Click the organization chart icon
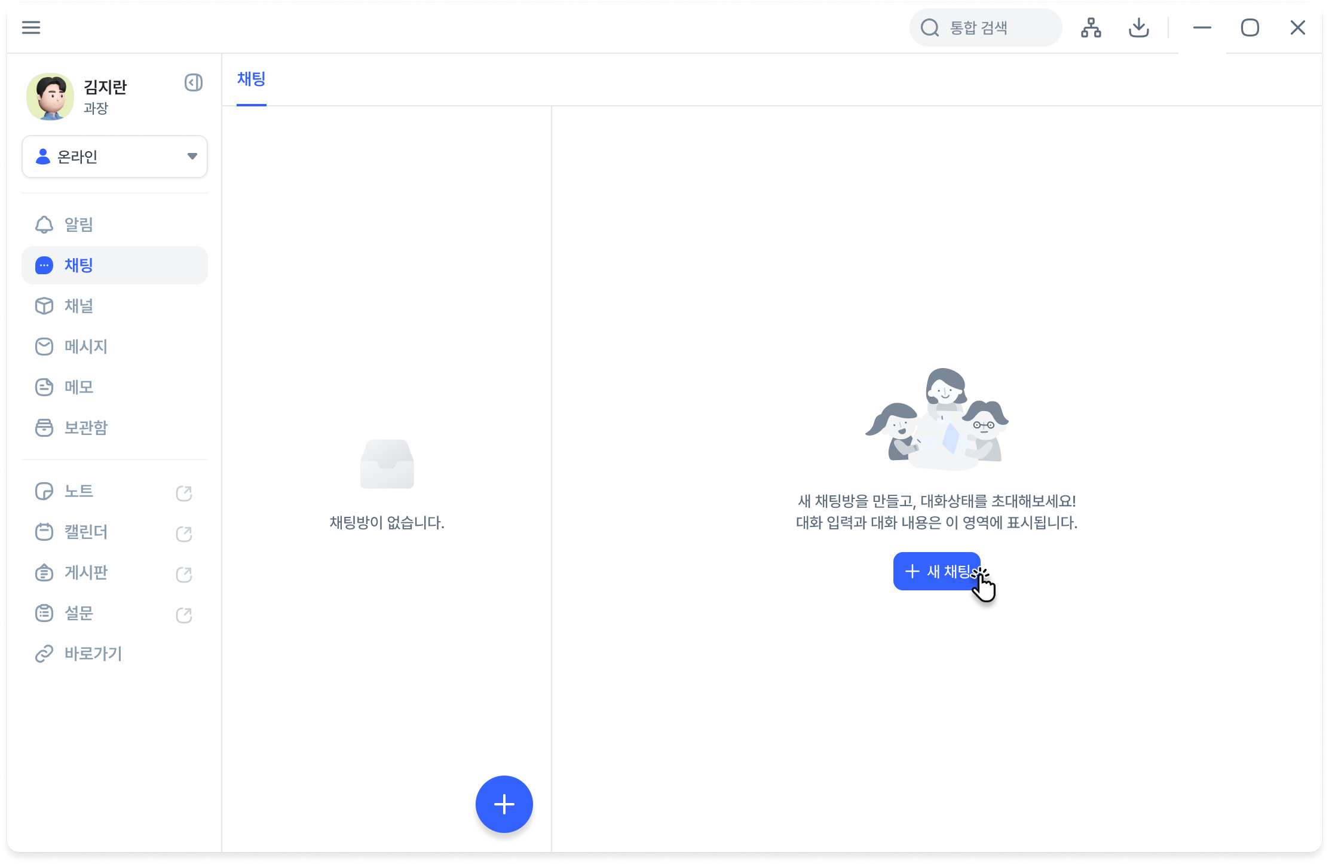 point(1091,27)
